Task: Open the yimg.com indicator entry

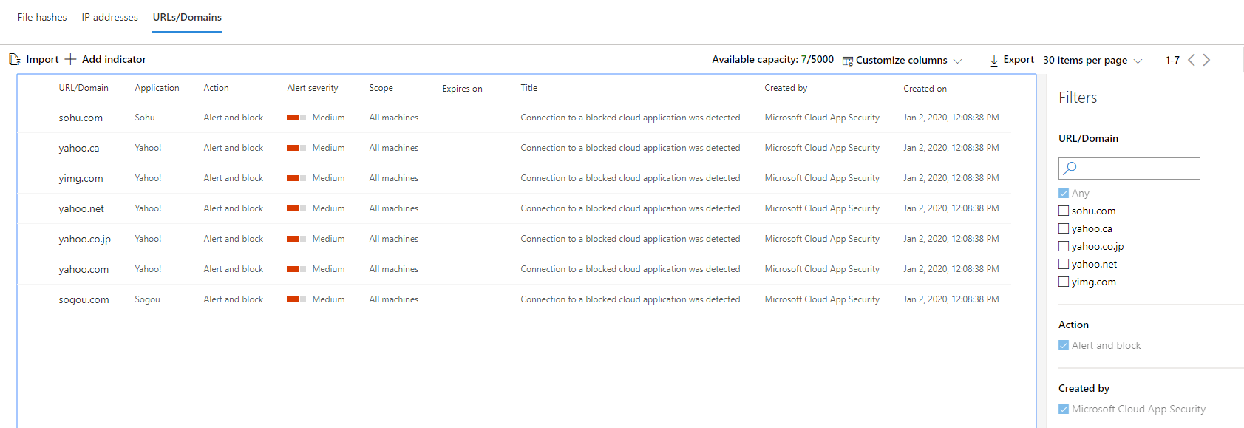Action: (x=81, y=178)
